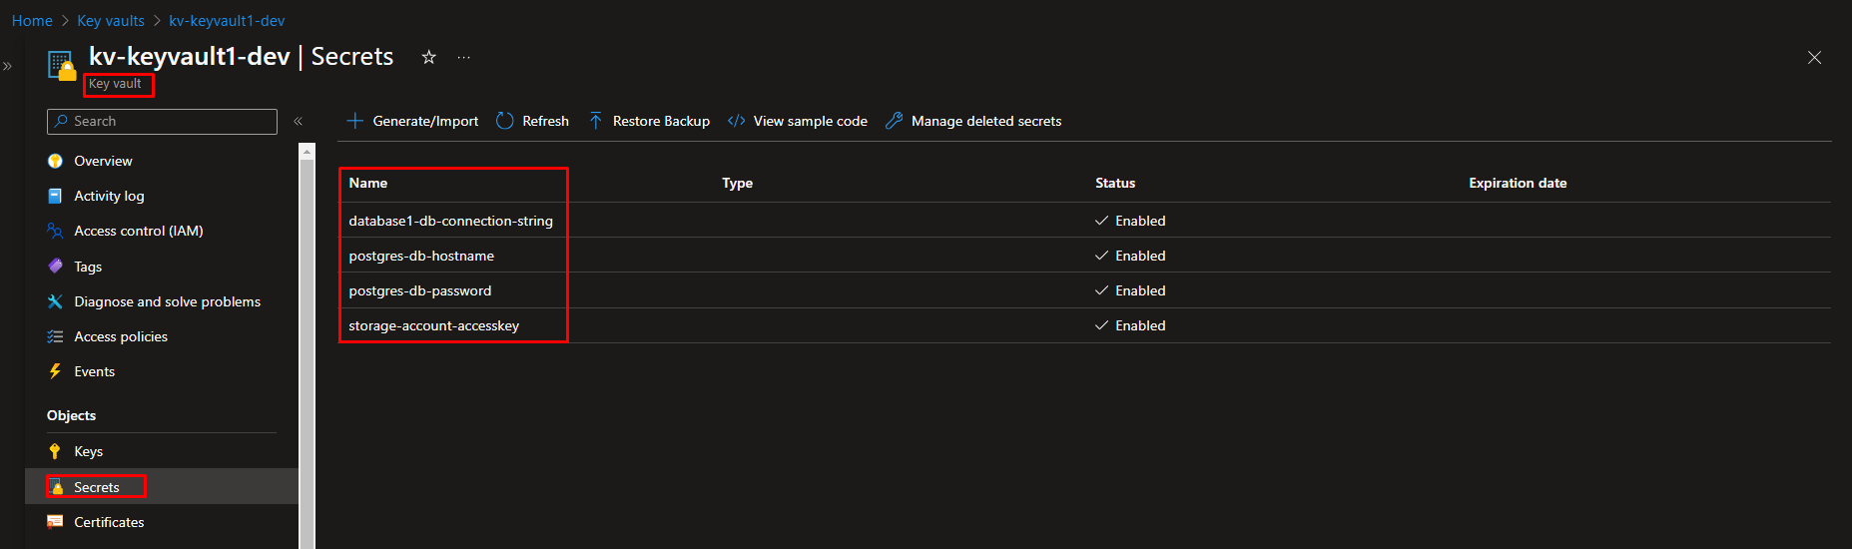Sort by Type column header
The height and width of the screenshot is (549, 1852).
tap(738, 183)
